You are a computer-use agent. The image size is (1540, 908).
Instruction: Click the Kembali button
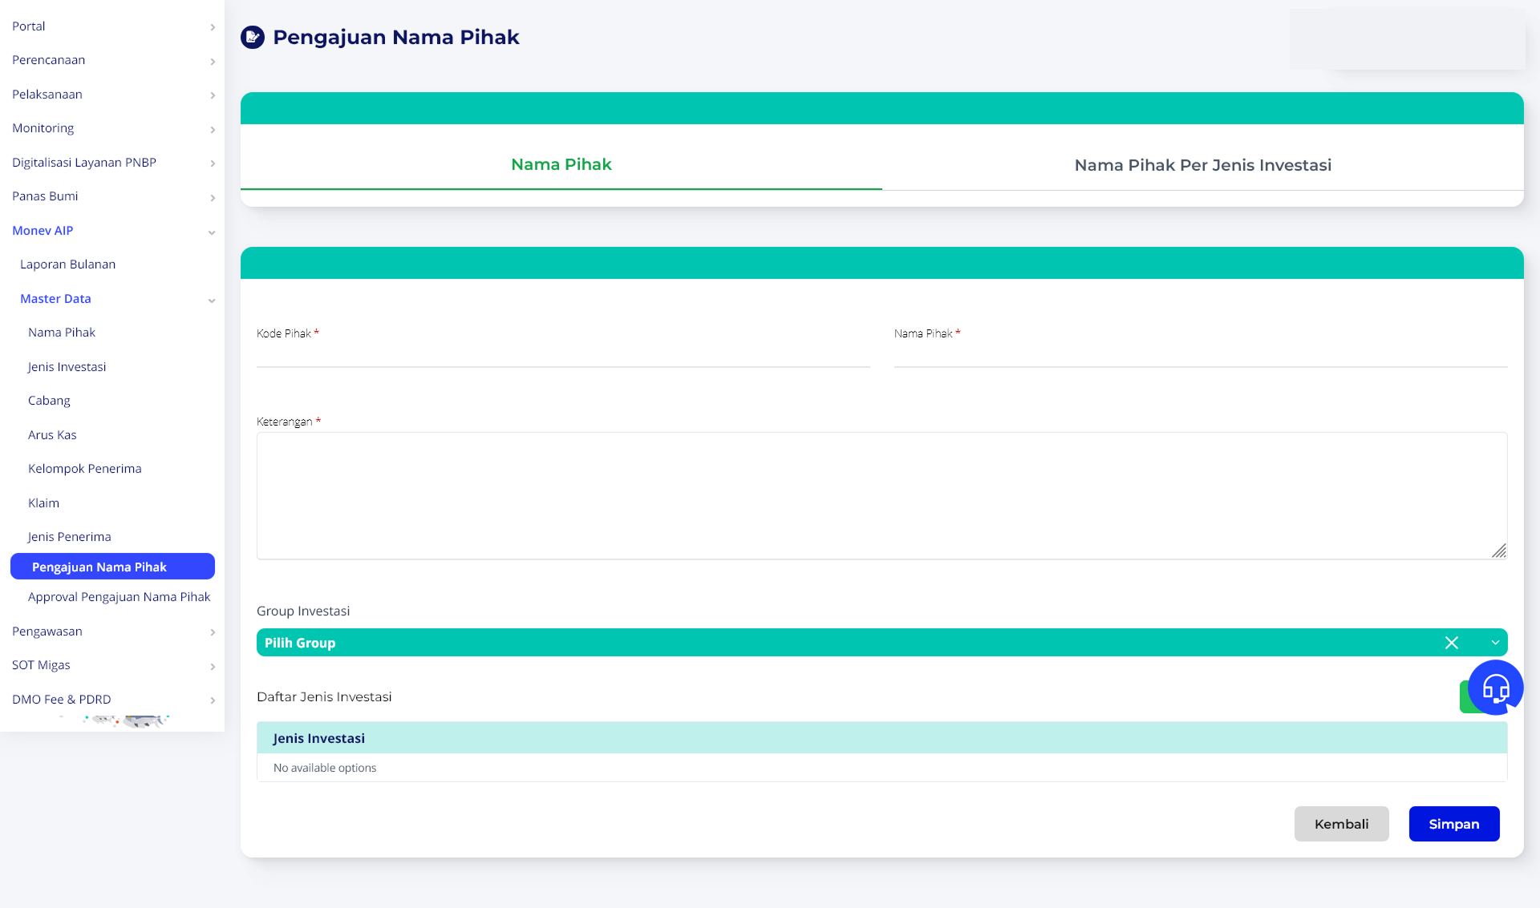(1341, 824)
